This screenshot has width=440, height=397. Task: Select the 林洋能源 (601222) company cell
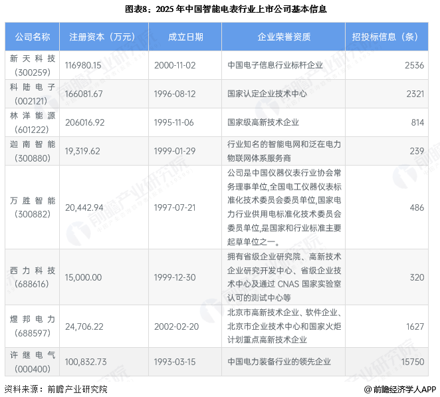point(32,122)
